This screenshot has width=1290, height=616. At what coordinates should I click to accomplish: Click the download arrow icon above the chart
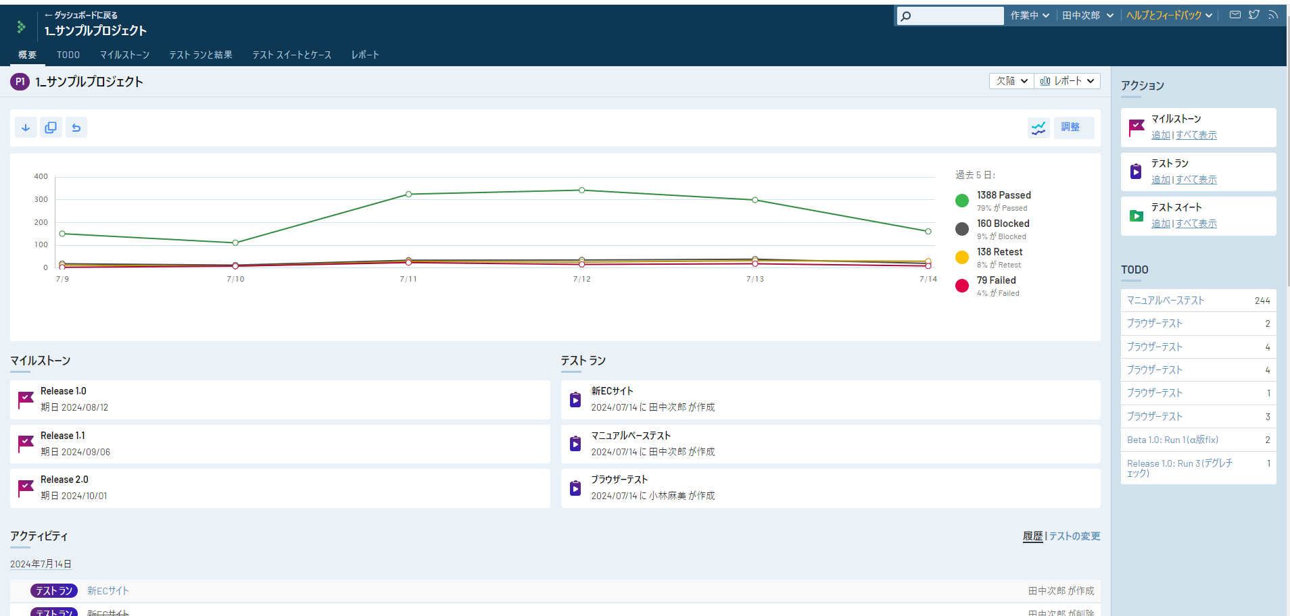tap(26, 128)
